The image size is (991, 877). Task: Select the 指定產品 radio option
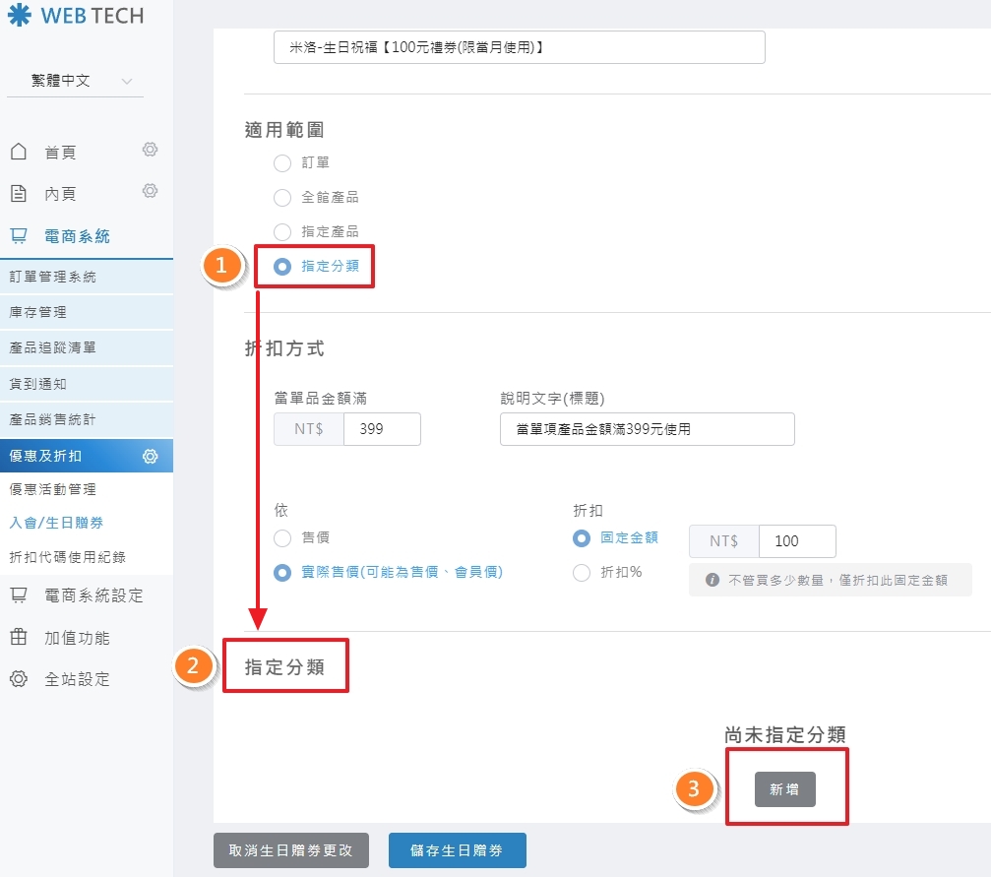tap(282, 232)
